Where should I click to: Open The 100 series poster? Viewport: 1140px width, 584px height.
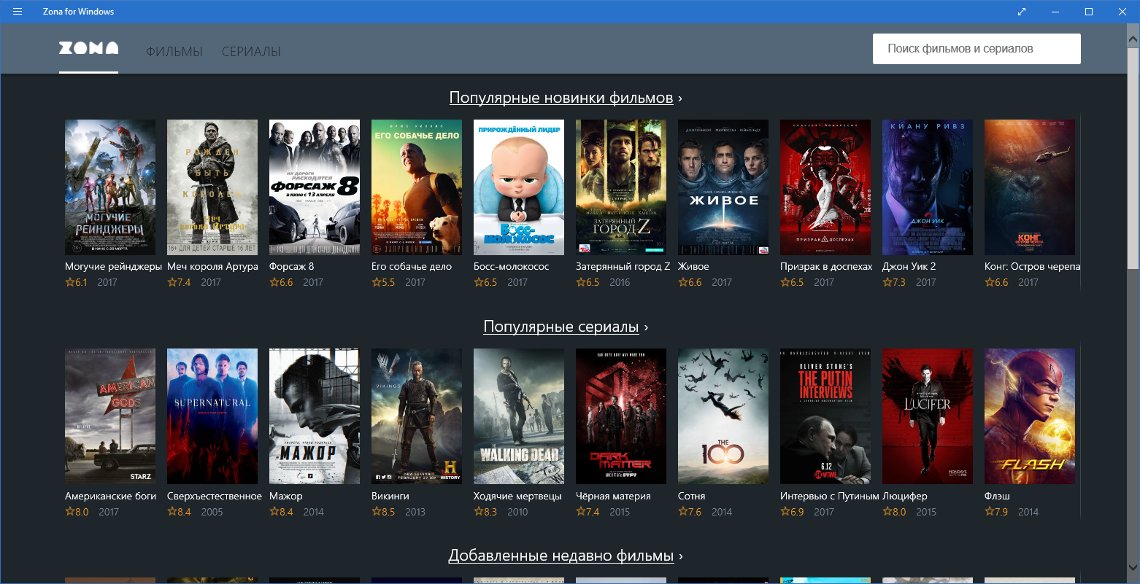coord(723,416)
